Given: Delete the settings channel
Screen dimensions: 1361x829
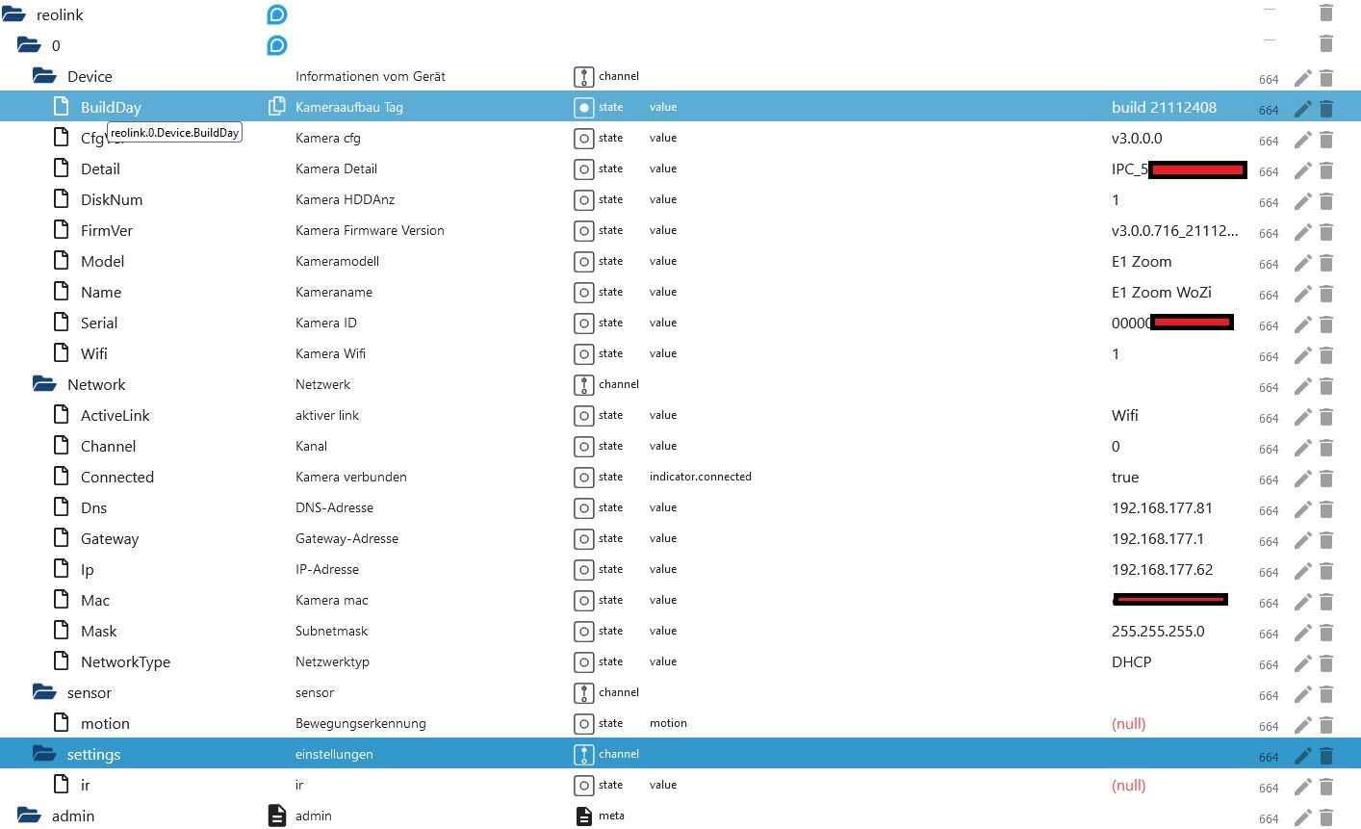Looking at the screenshot, I should click(1326, 756).
